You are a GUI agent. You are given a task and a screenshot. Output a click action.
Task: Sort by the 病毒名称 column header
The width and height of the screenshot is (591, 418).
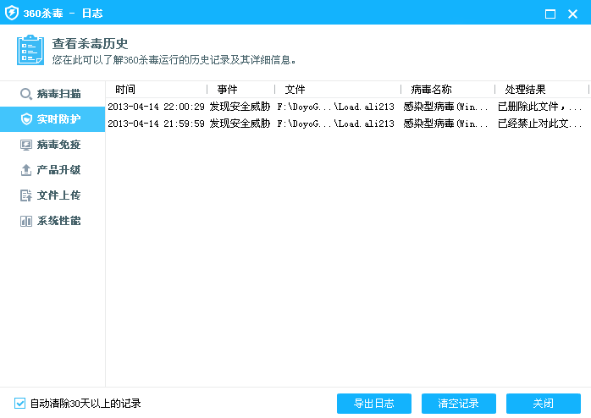(x=448, y=90)
